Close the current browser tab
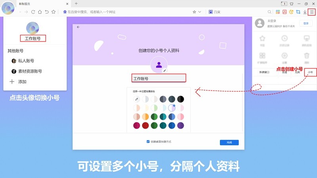The height and width of the screenshot is (178, 317). coord(67,4)
